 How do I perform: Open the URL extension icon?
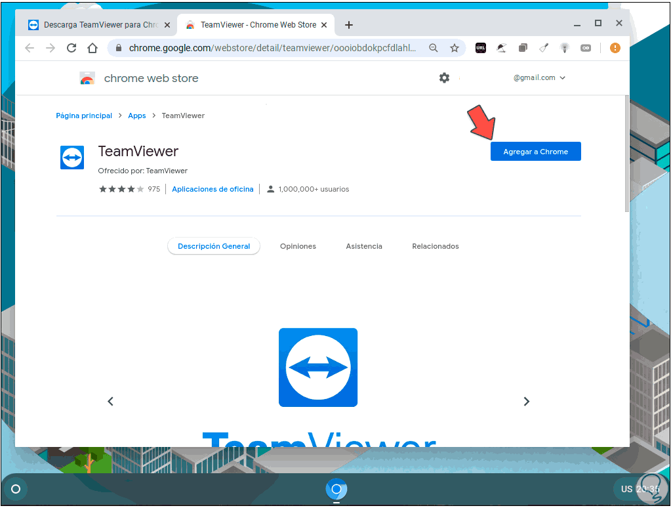click(x=481, y=48)
